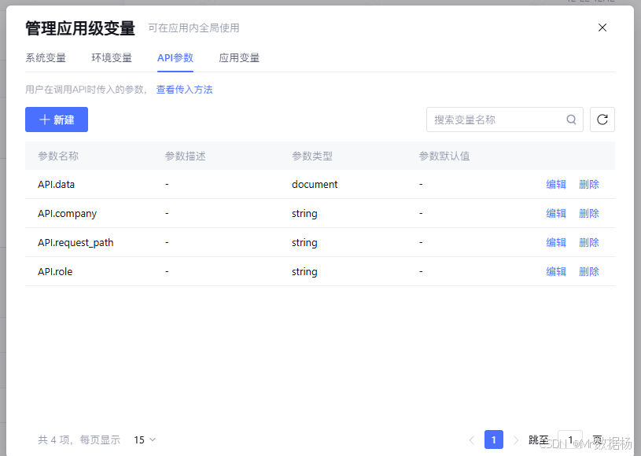Click the search magnifier icon
Image resolution: width=641 pixels, height=456 pixels.
(x=571, y=119)
